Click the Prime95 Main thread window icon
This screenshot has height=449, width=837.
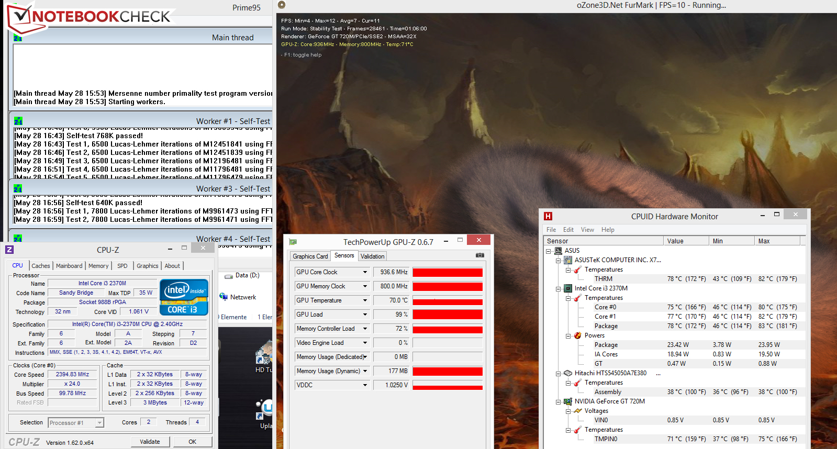pyautogui.click(x=18, y=38)
